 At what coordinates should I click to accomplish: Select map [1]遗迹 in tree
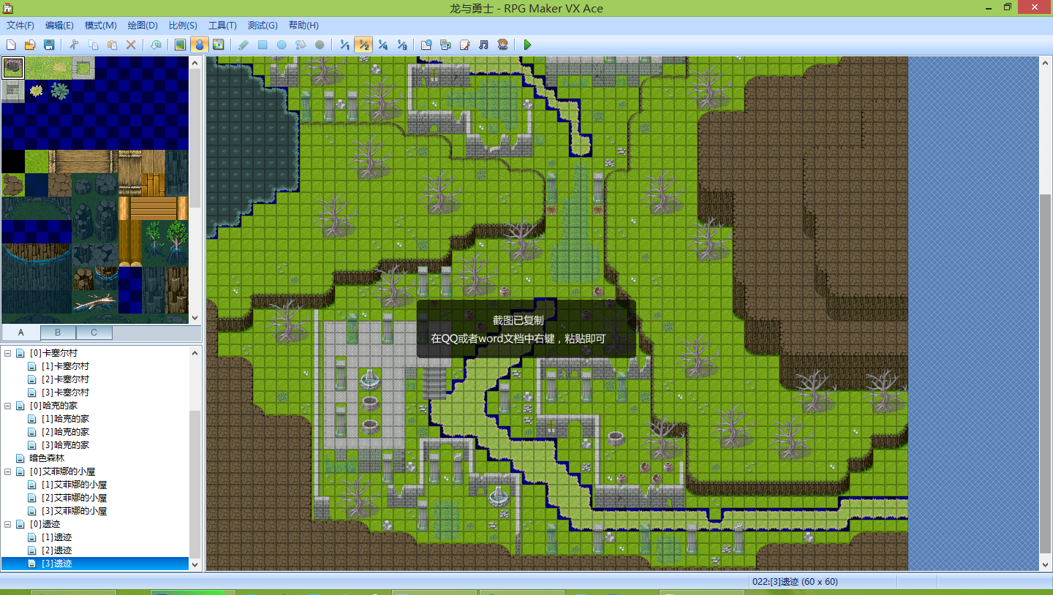point(56,537)
